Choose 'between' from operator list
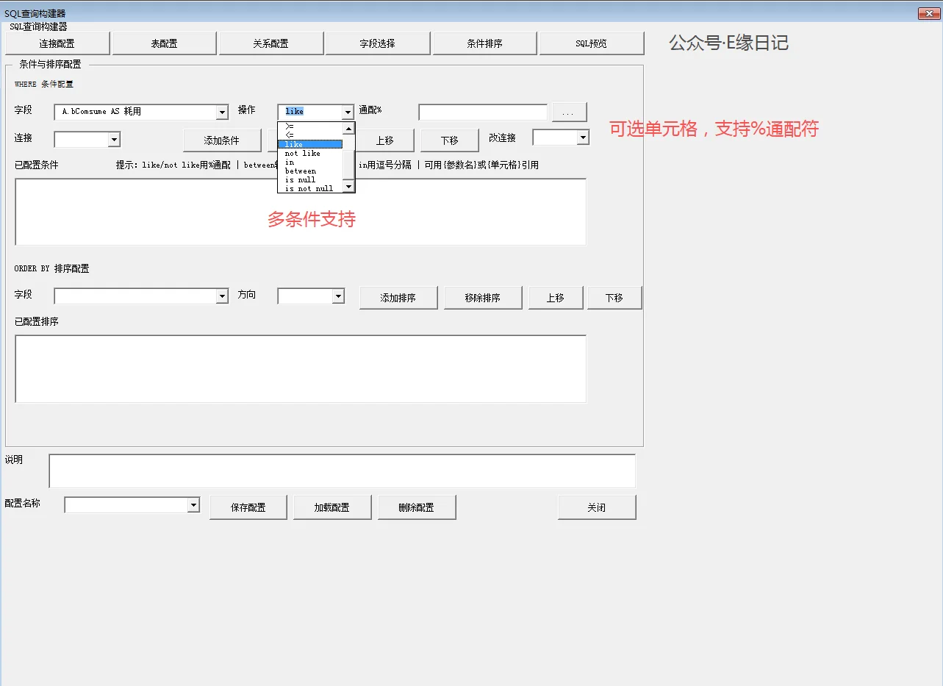The image size is (943, 686). [x=310, y=171]
